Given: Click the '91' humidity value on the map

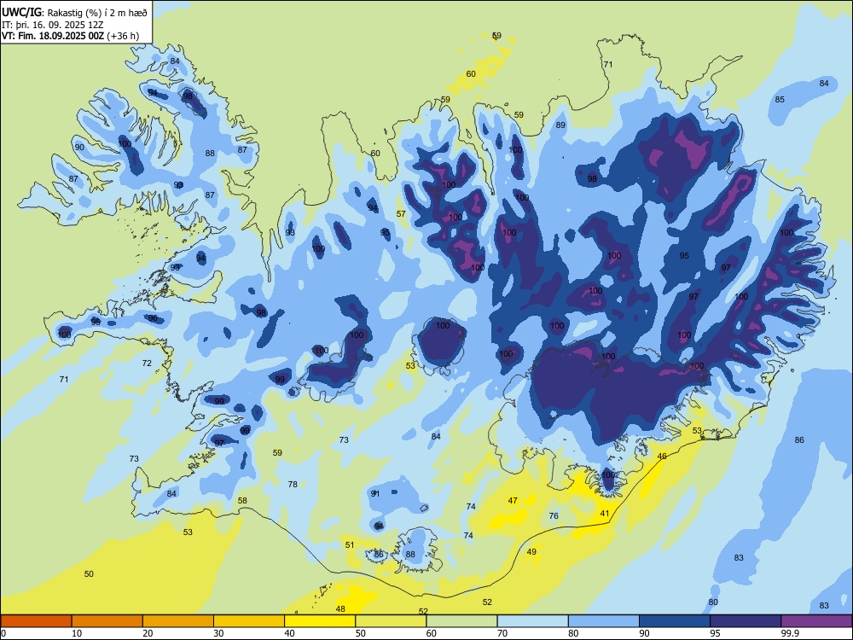Looking at the screenshot, I should pyautogui.click(x=374, y=493).
